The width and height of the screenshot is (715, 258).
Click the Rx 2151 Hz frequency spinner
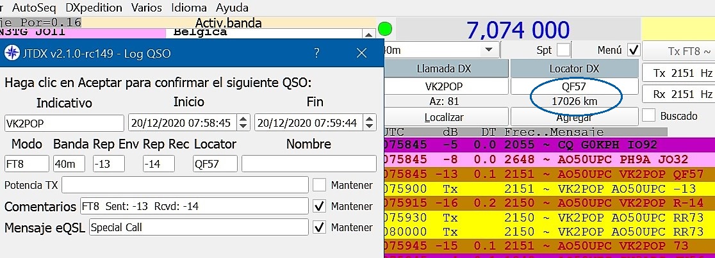pyautogui.click(x=678, y=94)
